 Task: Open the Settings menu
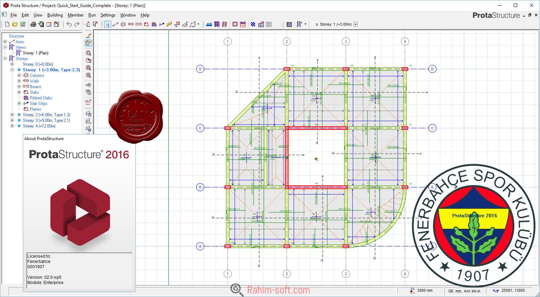(108, 15)
